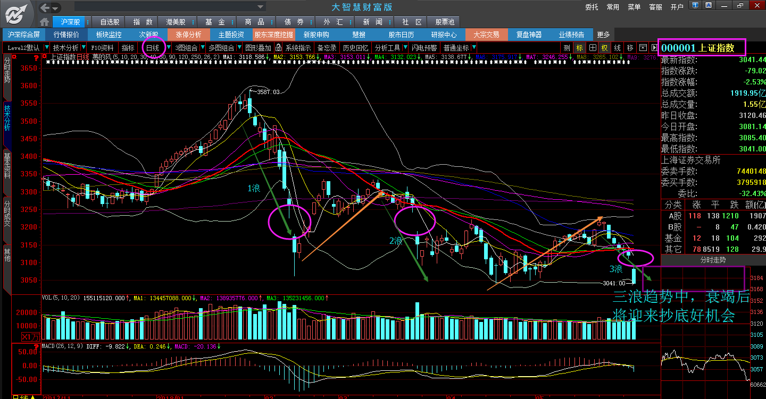Open the 客服 menu
The width and height of the screenshot is (766, 399).
(x=655, y=7)
